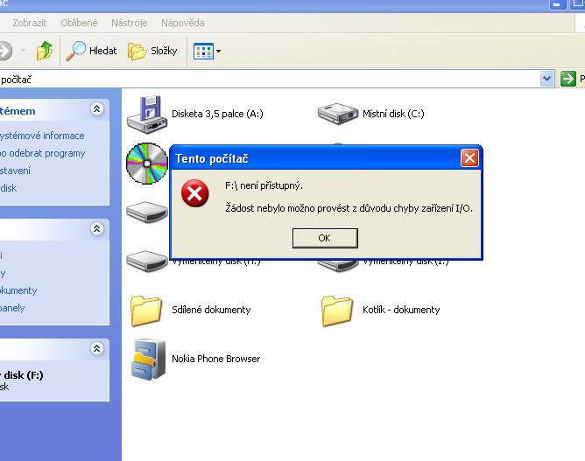Expand the address bar dropdown arrow
Image resolution: width=585 pixels, height=461 pixels.
point(547,79)
